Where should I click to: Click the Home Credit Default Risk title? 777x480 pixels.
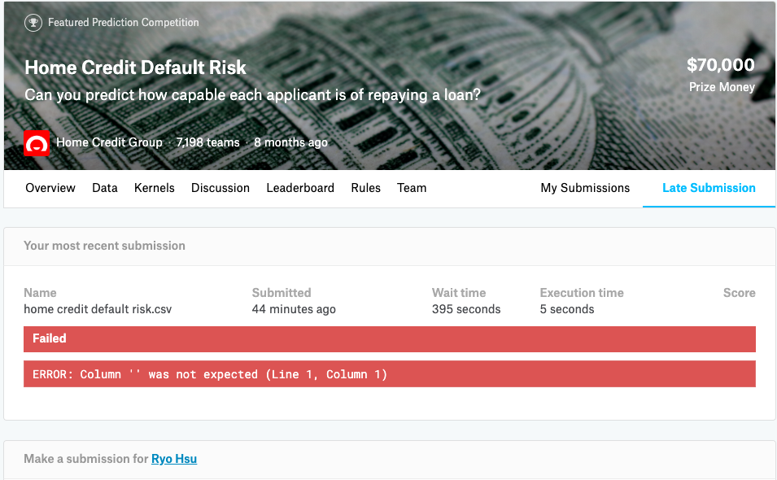[x=135, y=68]
